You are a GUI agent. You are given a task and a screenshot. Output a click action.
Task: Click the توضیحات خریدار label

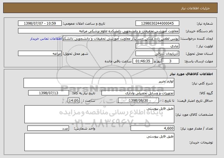pyautogui.click(x=201, y=142)
